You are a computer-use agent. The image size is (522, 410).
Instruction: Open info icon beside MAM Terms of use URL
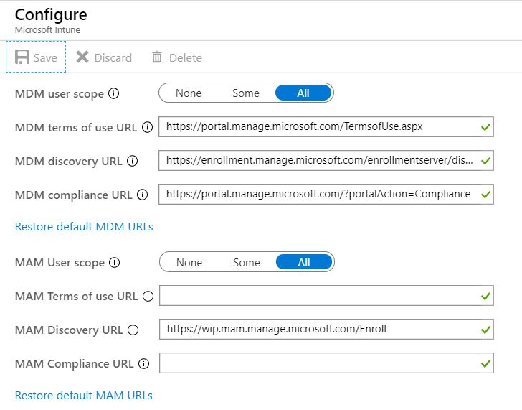click(148, 296)
